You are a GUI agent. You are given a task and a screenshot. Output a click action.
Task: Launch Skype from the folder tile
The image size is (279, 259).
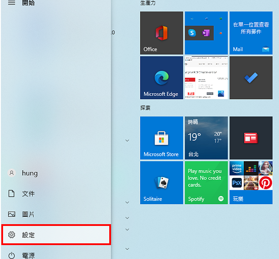pos(192,33)
